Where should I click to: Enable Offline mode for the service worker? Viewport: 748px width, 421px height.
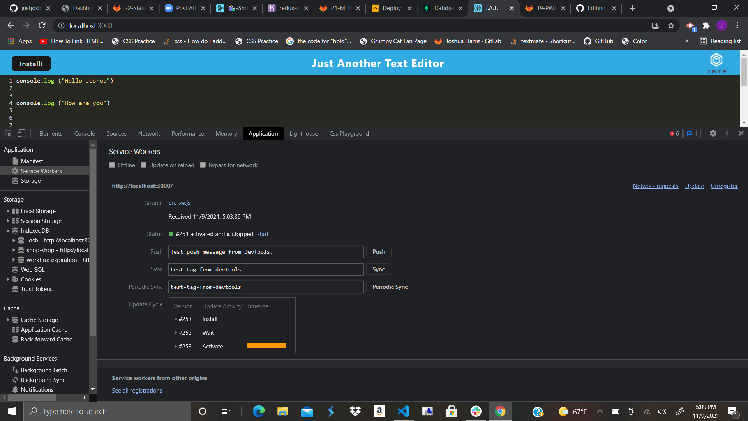point(112,165)
